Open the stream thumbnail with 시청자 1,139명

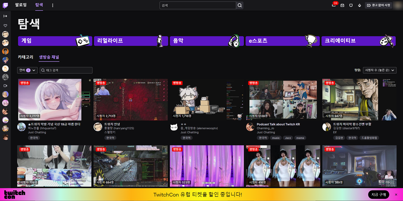coord(283,99)
